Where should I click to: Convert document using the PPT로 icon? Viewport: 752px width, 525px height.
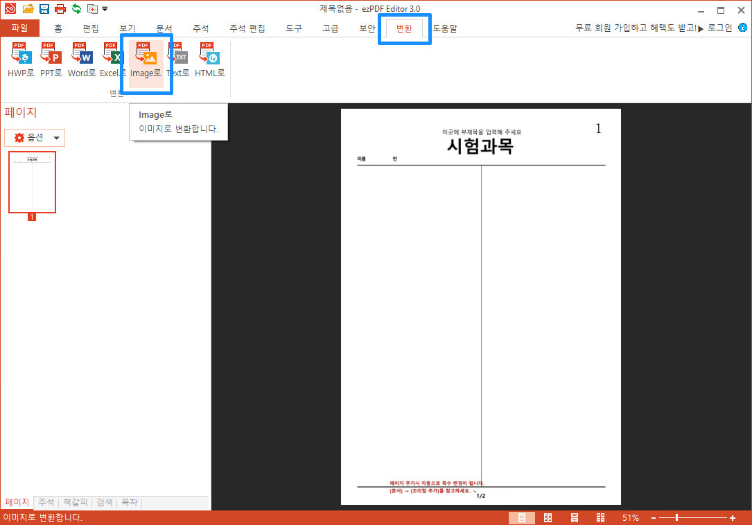point(51,59)
